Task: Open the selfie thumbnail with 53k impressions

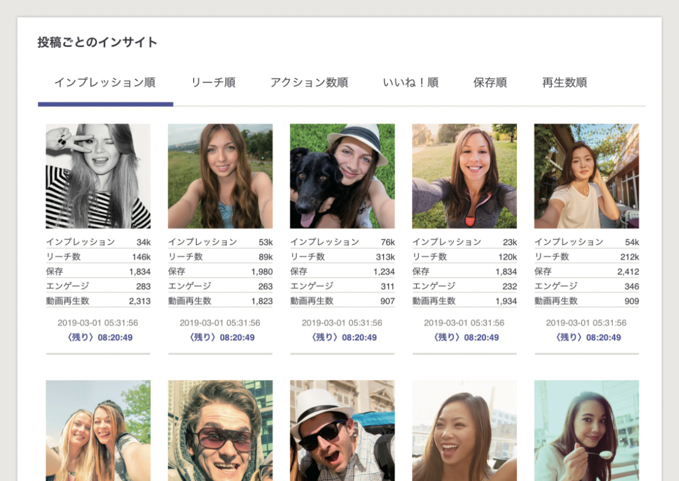Action: click(220, 176)
